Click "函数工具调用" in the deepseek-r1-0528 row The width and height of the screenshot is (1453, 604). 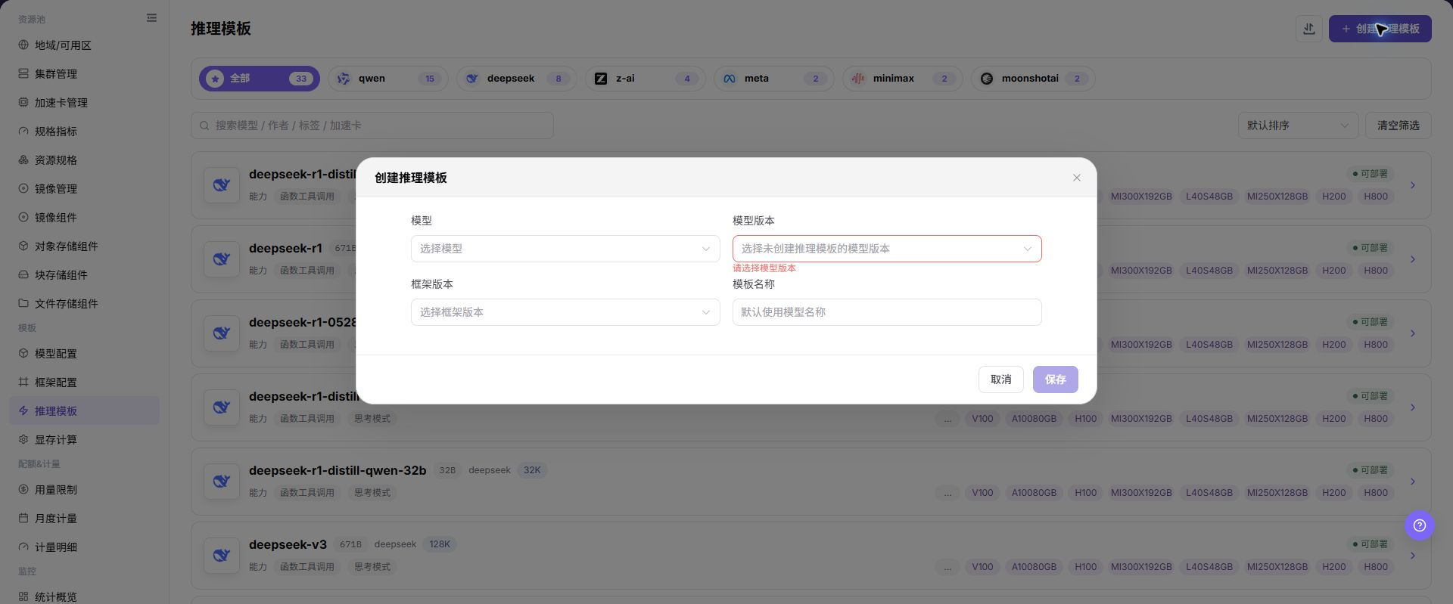point(307,345)
